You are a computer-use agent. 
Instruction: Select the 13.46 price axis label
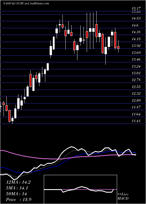tap(136, 59)
